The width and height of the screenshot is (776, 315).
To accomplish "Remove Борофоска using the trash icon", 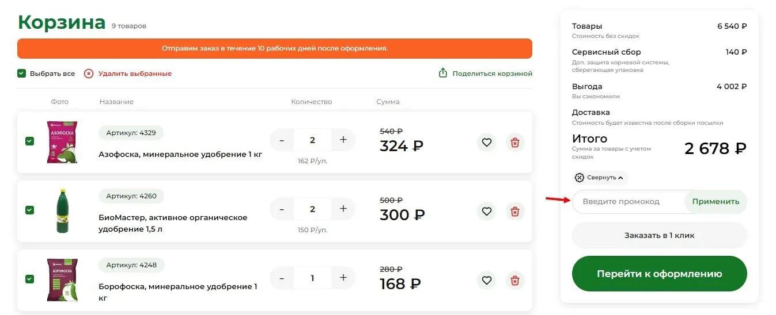I will pyautogui.click(x=515, y=281).
